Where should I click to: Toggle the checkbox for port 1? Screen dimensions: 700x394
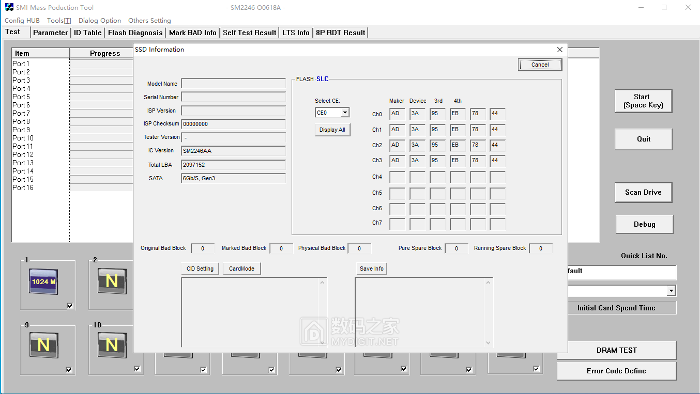(x=70, y=306)
